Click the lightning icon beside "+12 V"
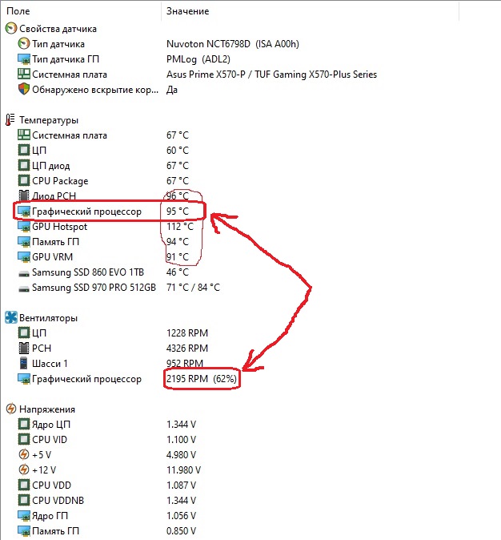The image size is (501, 540). (x=23, y=470)
